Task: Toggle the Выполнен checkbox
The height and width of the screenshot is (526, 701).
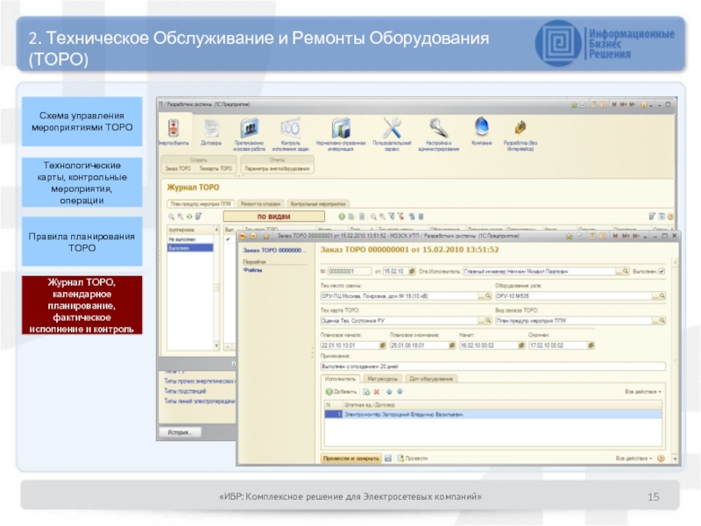Action: (x=662, y=271)
